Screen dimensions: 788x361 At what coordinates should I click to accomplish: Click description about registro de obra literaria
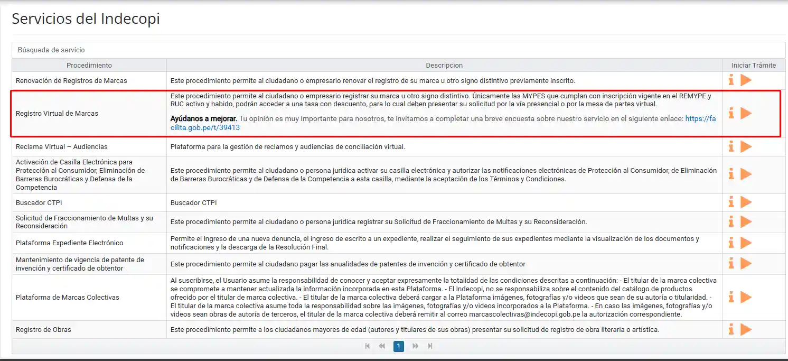click(415, 329)
